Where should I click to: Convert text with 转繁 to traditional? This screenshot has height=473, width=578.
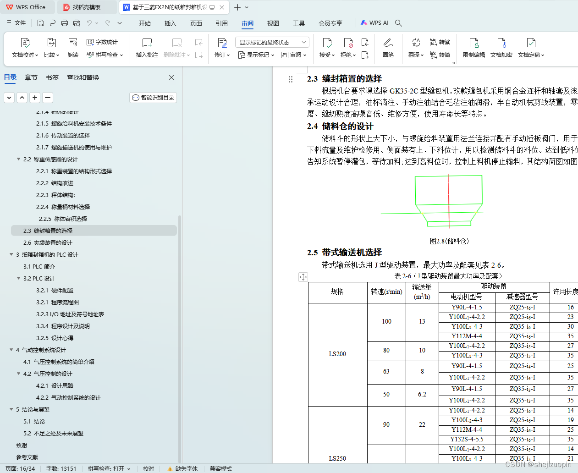pos(440,42)
